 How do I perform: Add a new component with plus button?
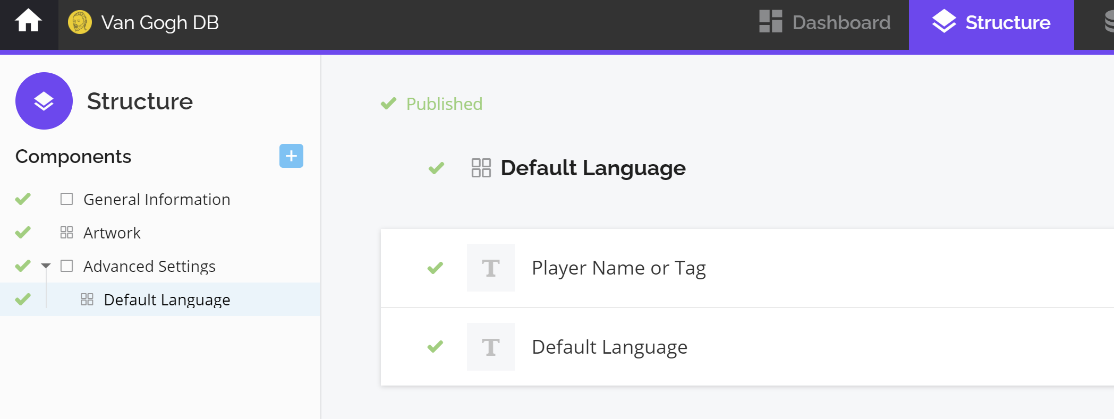(291, 156)
